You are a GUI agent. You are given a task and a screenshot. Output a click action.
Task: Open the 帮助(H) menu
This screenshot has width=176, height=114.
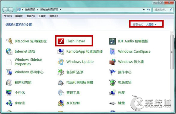point(54,16)
